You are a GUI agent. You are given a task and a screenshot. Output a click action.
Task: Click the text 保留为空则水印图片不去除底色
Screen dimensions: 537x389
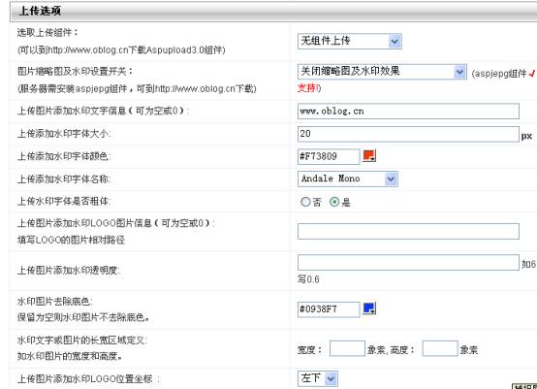point(83,318)
